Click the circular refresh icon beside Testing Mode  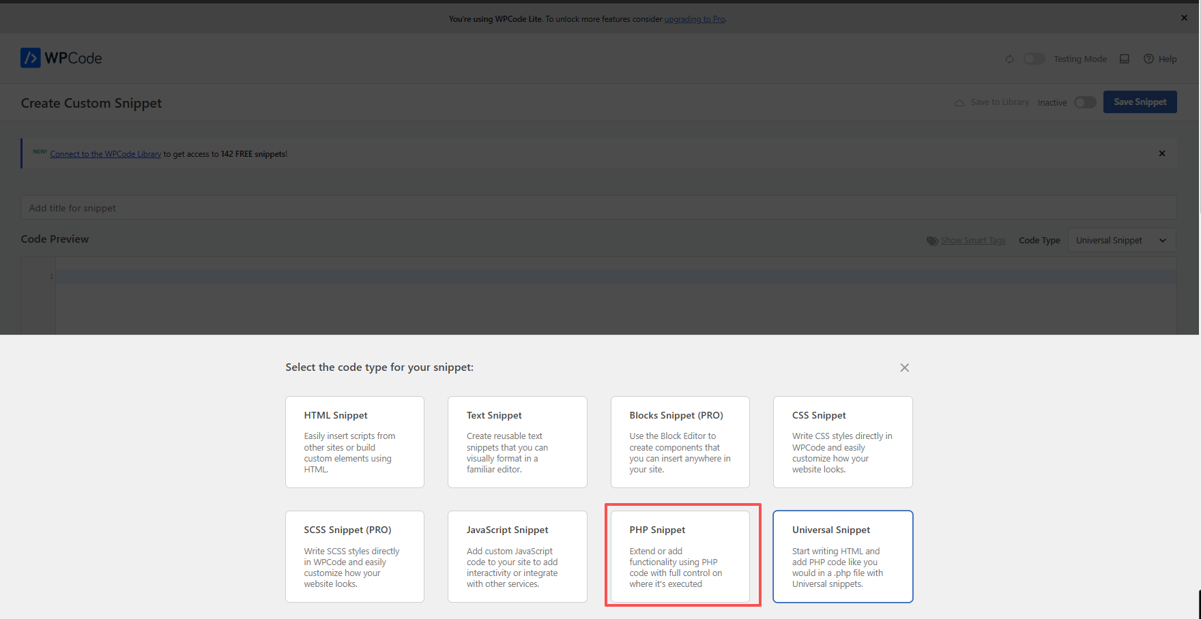point(1010,59)
